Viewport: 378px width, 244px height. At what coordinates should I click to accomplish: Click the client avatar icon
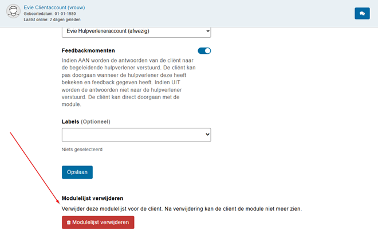(13, 11)
